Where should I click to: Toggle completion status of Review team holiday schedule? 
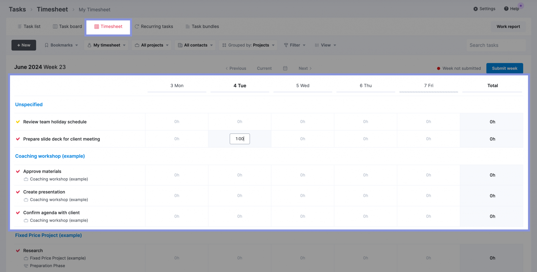click(18, 122)
